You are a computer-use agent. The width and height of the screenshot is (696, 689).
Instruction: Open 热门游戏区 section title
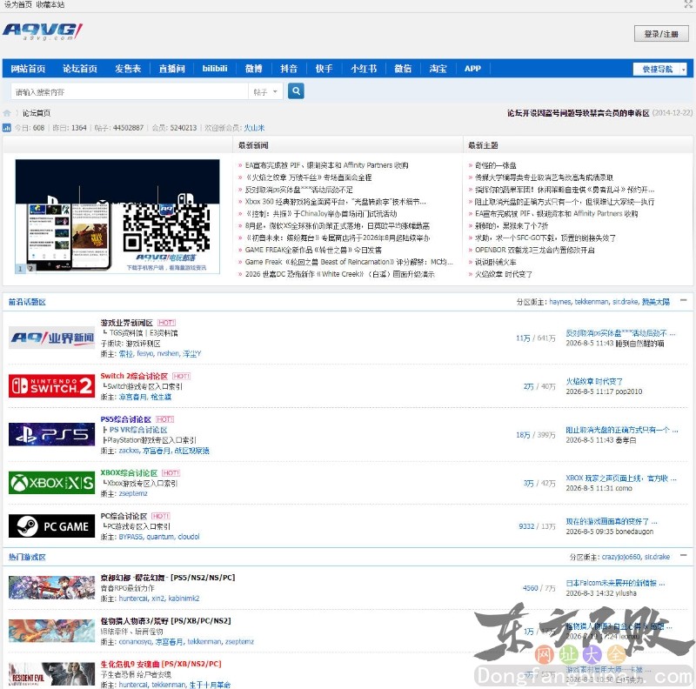point(27,557)
